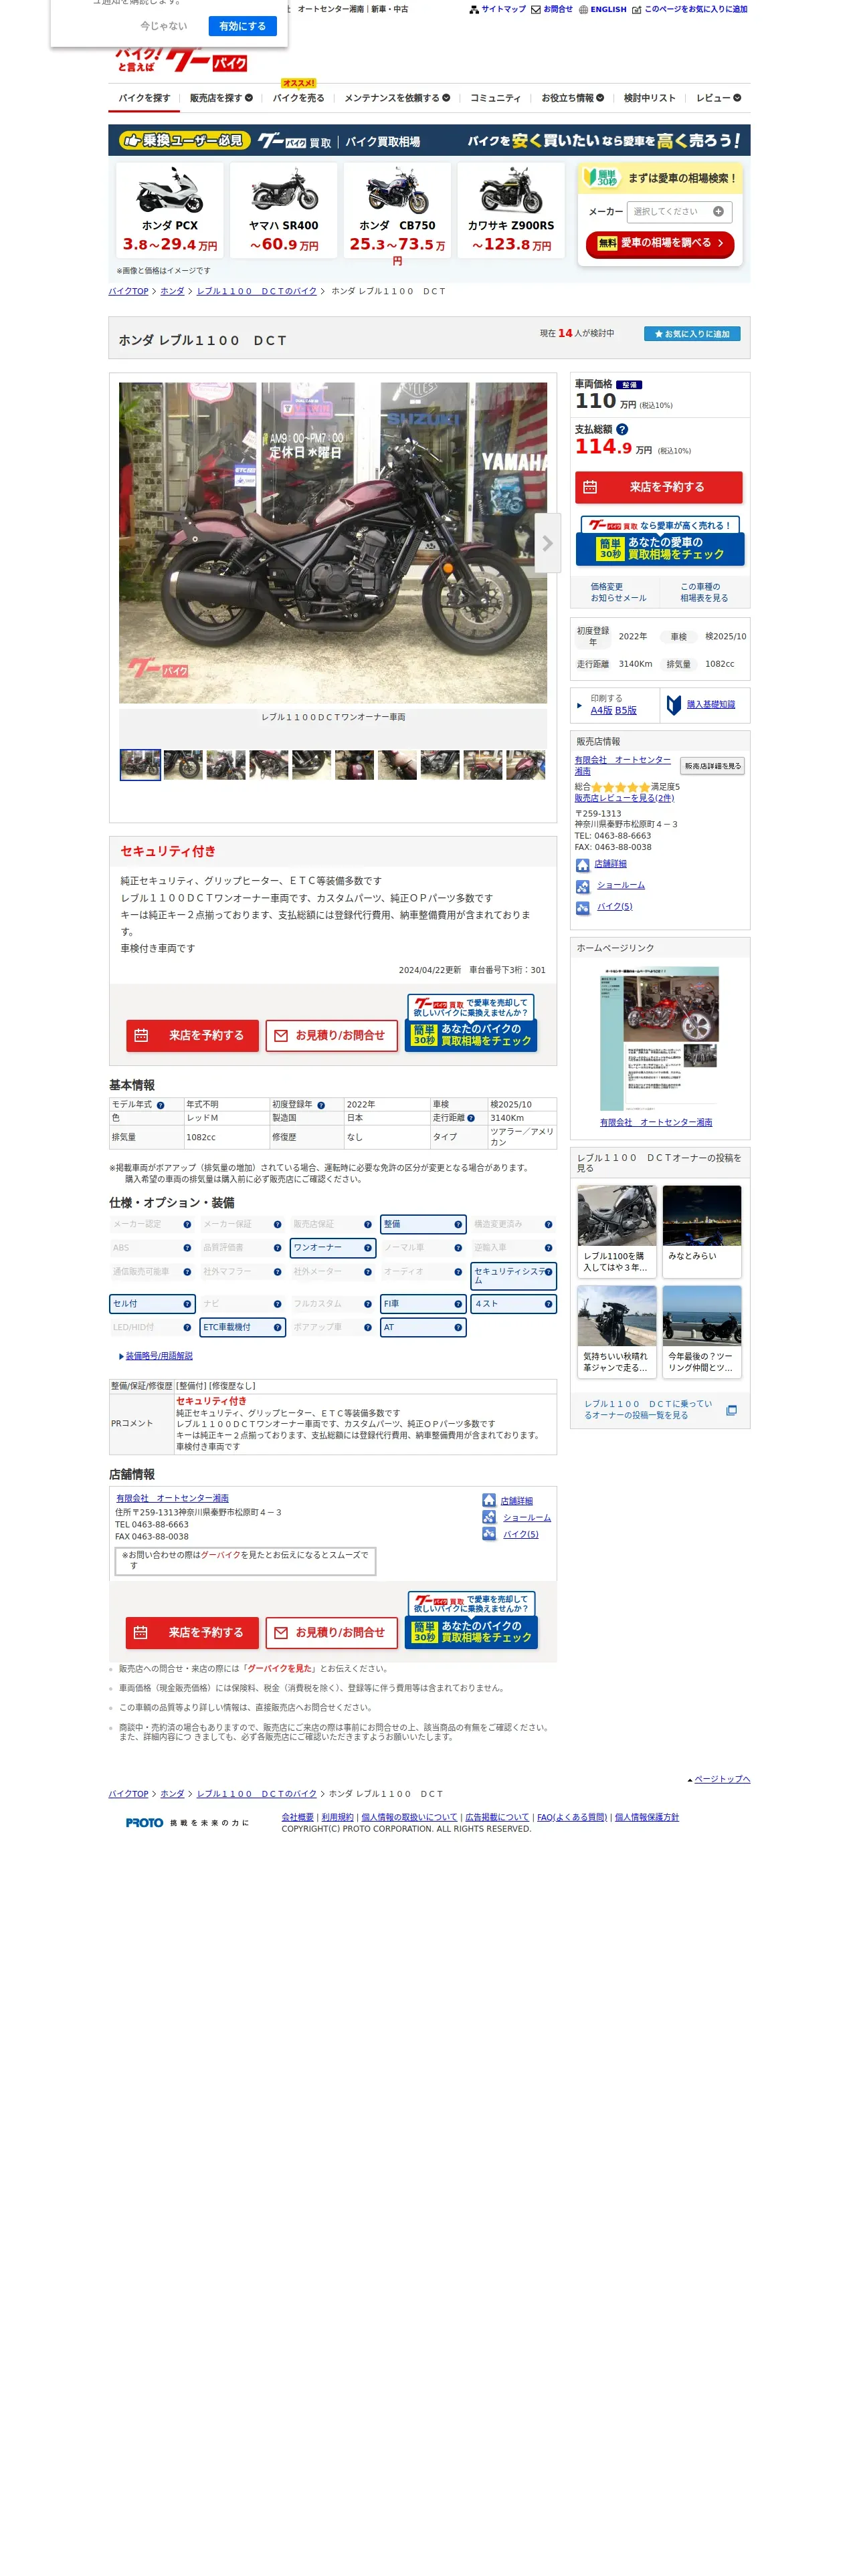Screen dimensions: 859x2576
Task: Jump via ページトップへ link
Action: [x=722, y=1779]
